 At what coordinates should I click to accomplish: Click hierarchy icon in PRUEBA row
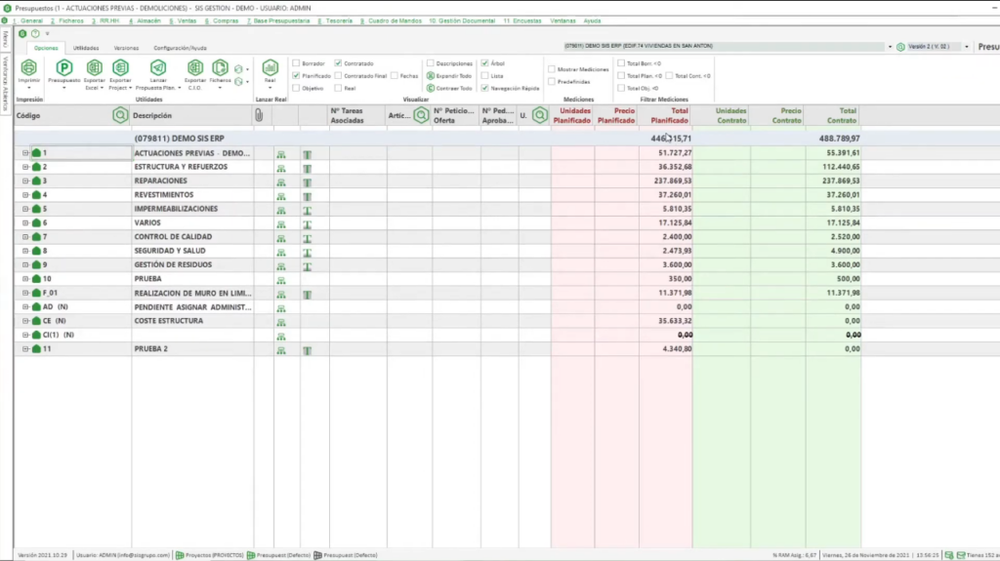pos(281,281)
